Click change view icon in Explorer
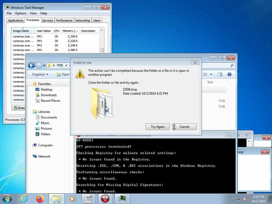The width and height of the screenshot is (272, 204). point(205,74)
